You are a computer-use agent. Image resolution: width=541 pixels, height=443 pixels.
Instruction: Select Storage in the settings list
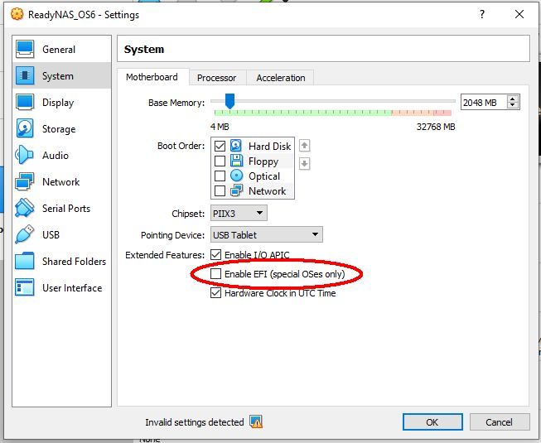[x=62, y=129]
